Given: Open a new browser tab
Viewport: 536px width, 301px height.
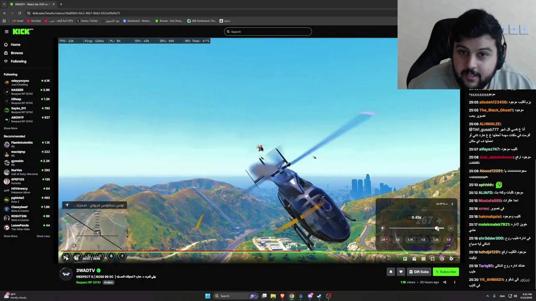Looking at the screenshot, I should [x=61, y=4].
